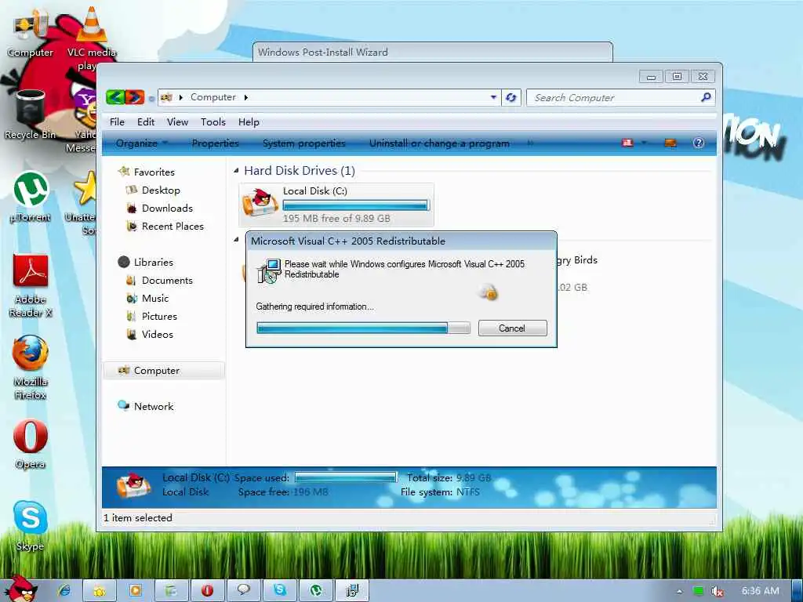
Task: Select Libraries in navigation pane
Action: (x=153, y=262)
